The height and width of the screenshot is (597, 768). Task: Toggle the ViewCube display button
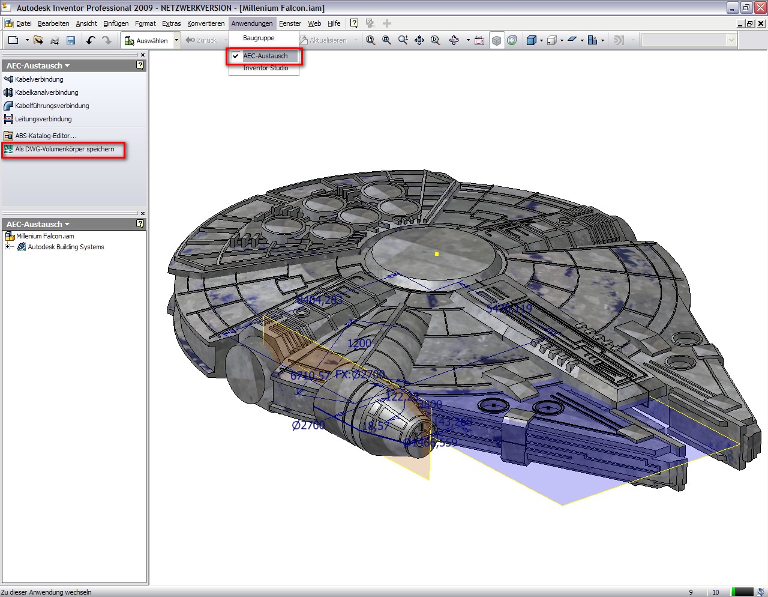(x=496, y=40)
